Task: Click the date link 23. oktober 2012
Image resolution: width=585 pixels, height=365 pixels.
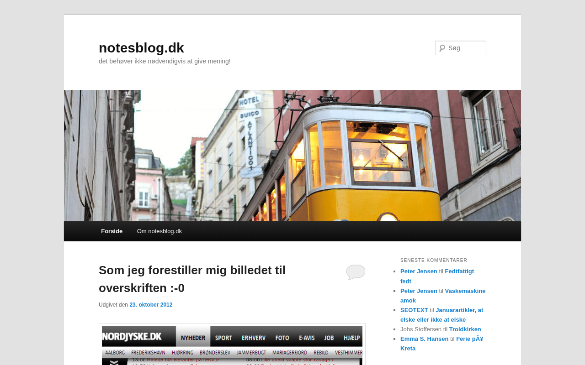Action: click(x=151, y=305)
